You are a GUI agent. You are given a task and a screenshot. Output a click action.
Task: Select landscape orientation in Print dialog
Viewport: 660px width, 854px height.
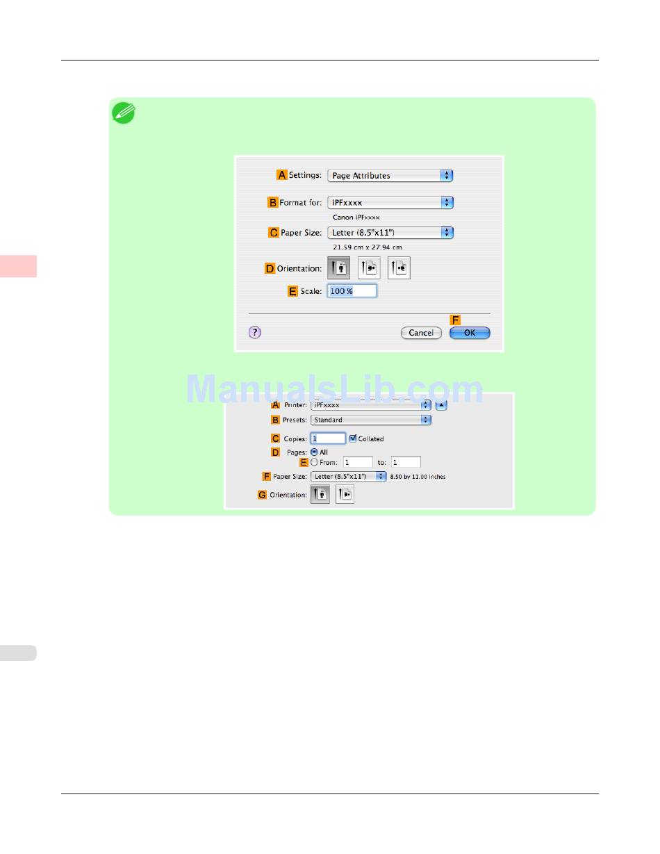click(345, 494)
